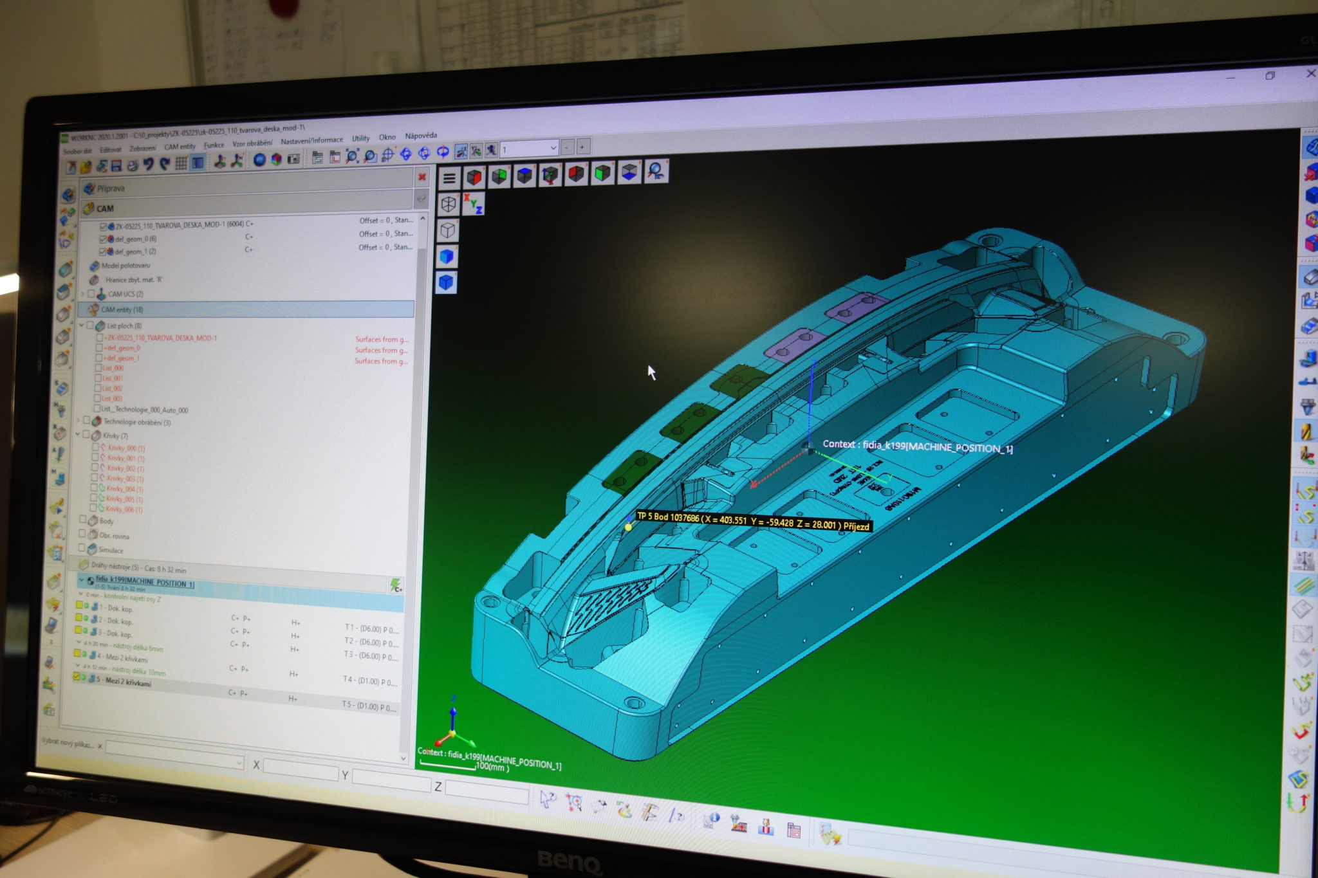Click the Save floppy disk toolbar icon
1318x878 pixels.
pos(116,165)
